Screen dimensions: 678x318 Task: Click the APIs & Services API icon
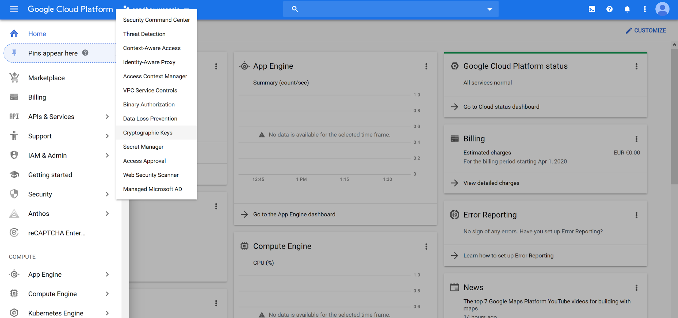14,116
